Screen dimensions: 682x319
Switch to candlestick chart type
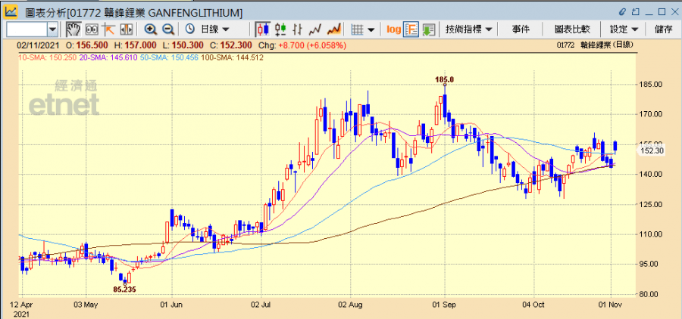click(263, 29)
